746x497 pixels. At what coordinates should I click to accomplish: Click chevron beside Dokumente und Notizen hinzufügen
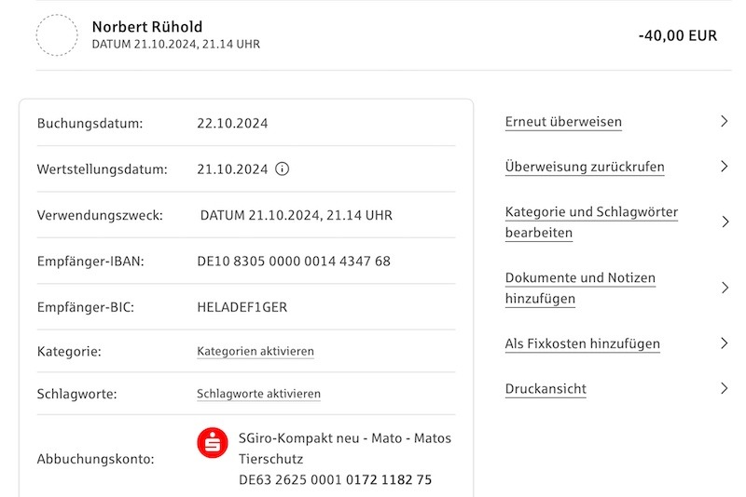[725, 288]
